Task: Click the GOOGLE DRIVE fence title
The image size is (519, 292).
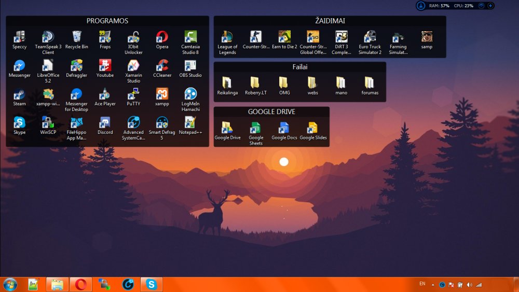Action: [x=271, y=112]
